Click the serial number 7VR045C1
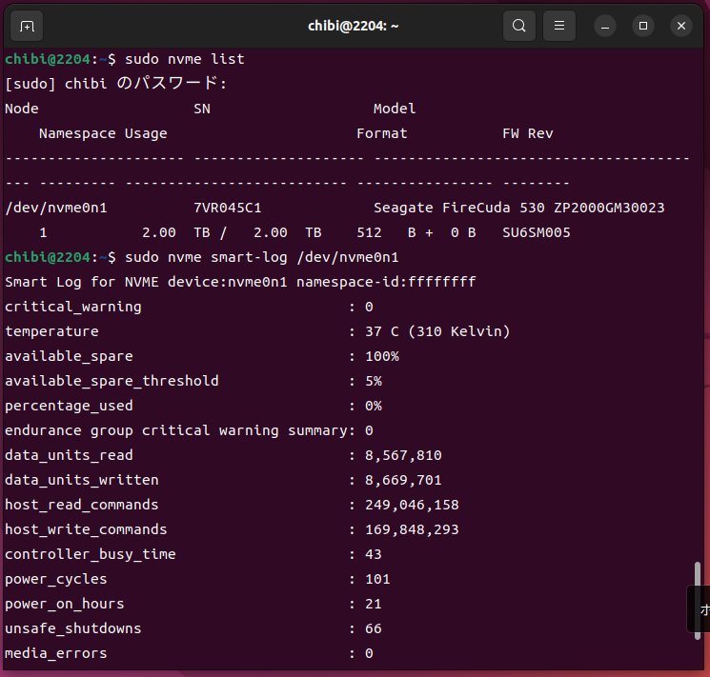 [227, 208]
